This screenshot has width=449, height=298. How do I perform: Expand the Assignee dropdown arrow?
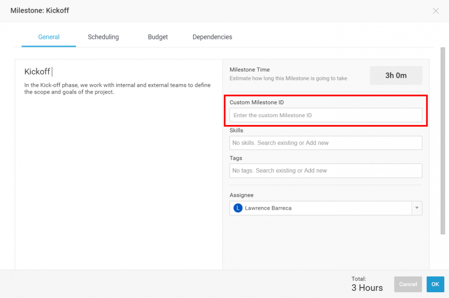[x=416, y=208]
